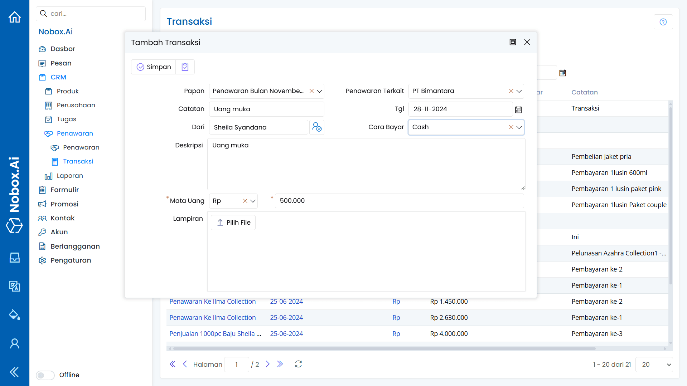Viewport: 687px width, 386px height.
Task: Click the search icon in the cari field
Action: (x=43, y=13)
